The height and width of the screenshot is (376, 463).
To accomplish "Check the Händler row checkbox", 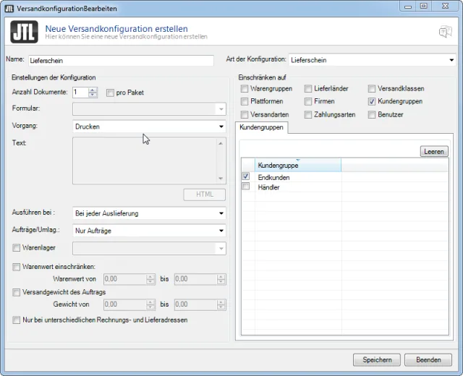I will 245,187.
